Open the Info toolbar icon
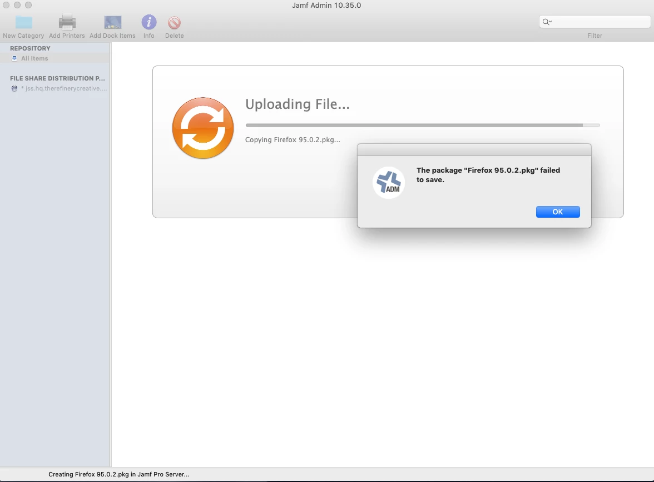This screenshot has height=482, width=654. (149, 22)
